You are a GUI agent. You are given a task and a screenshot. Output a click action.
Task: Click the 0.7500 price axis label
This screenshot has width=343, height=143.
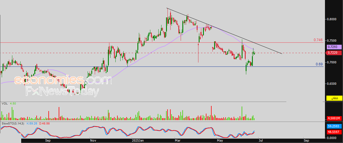pyautogui.click(x=332, y=41)
